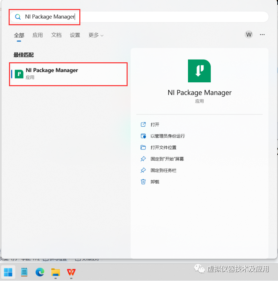Image resolution: width=278 pixels, height=281 pixels.
Task: Click the folder icon beside 打开文件位置
Action: point(143,147)
